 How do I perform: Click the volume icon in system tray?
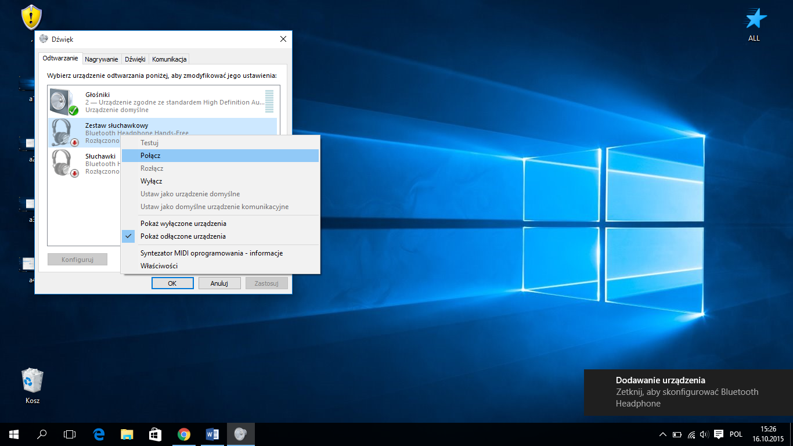click(x=704, y=434)
